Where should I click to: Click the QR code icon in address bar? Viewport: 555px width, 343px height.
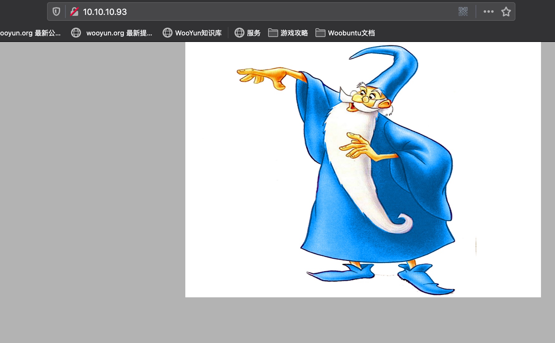tap(463, 12)
